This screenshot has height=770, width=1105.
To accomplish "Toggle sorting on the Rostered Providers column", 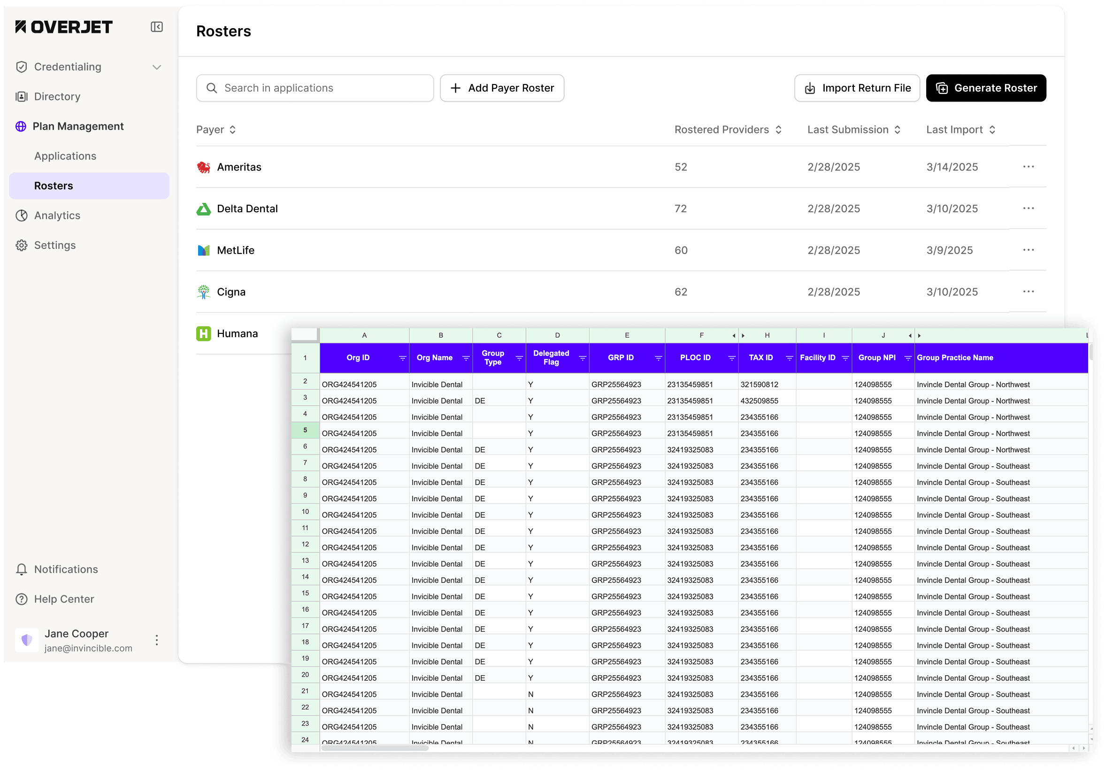I will (x=778, y=130).
